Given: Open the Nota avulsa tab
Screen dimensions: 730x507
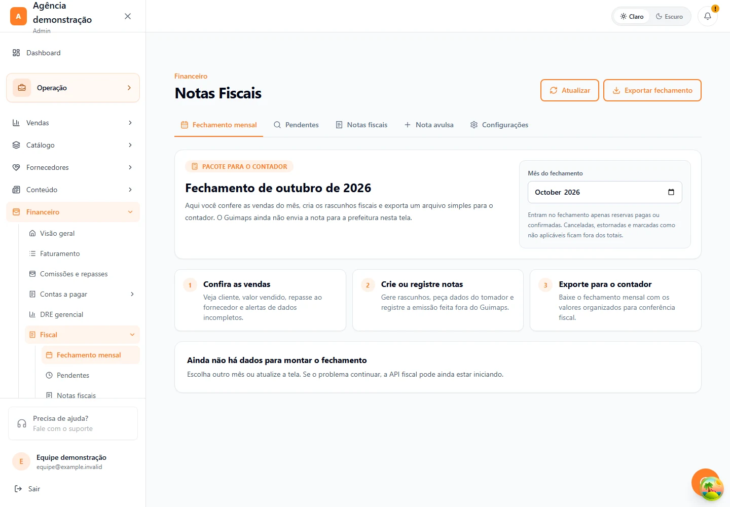Looking at the screenshot, I should 429,125.
